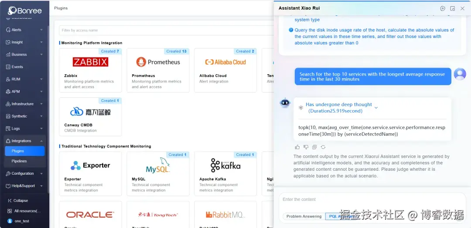
Task: Open the Canway CMDB plugin card
Action: 90,117
